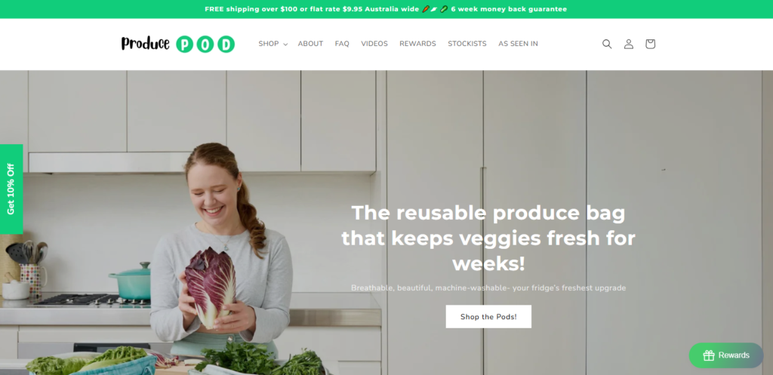Expand the SHOP dropdown chevron
The image size is (773, 375).
285,45
